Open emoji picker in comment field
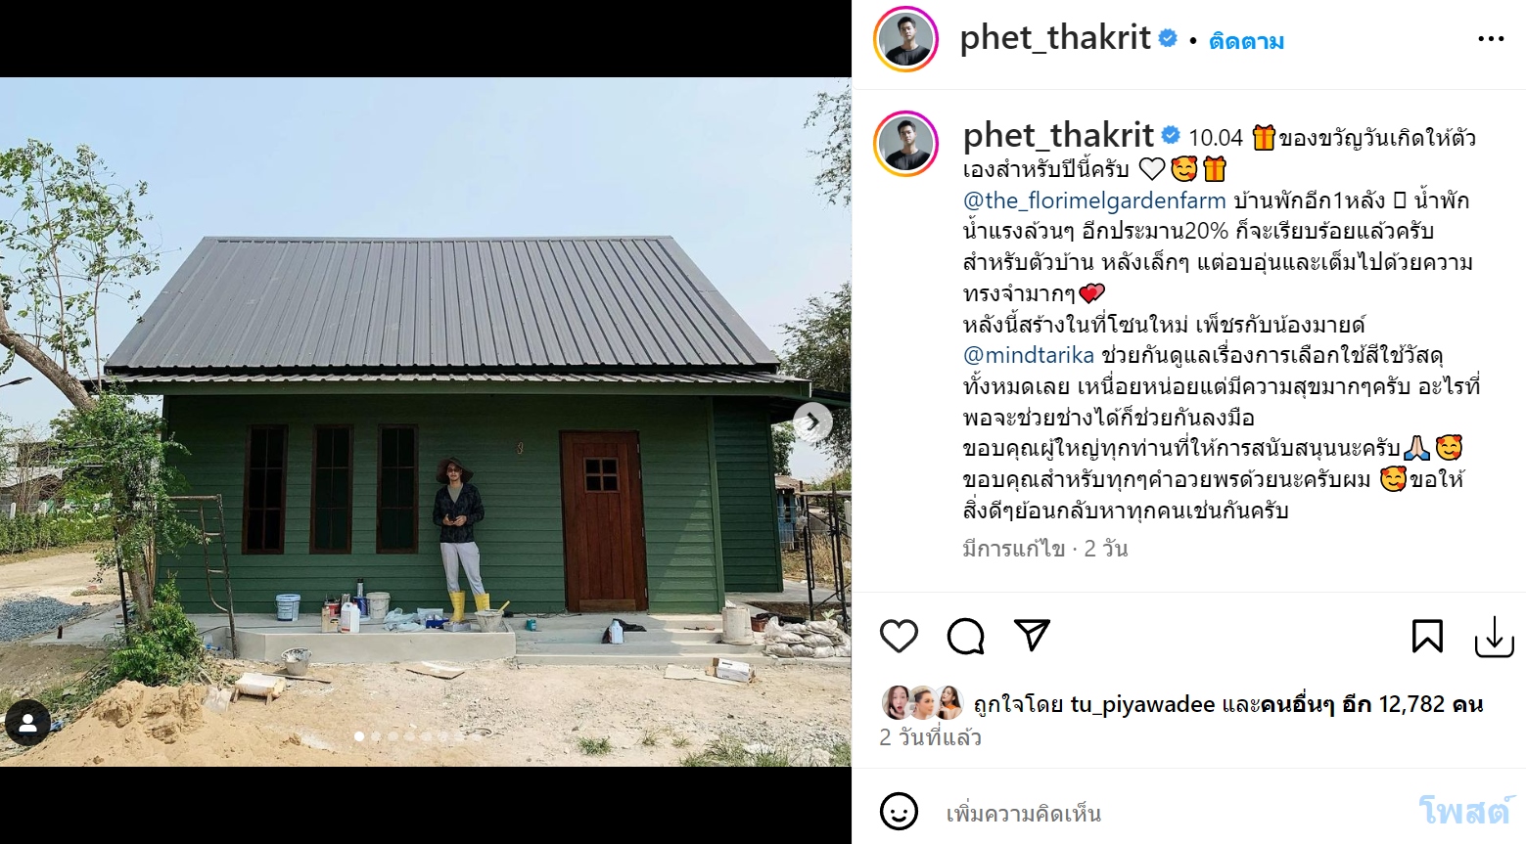 pos(899,812)
